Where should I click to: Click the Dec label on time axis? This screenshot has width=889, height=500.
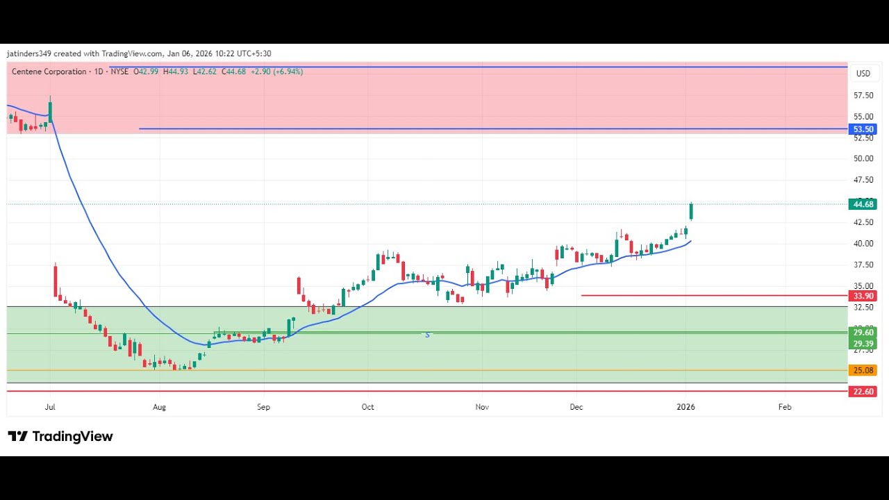tap(576, 407)
